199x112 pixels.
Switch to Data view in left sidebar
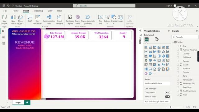(x=3, y=37)
